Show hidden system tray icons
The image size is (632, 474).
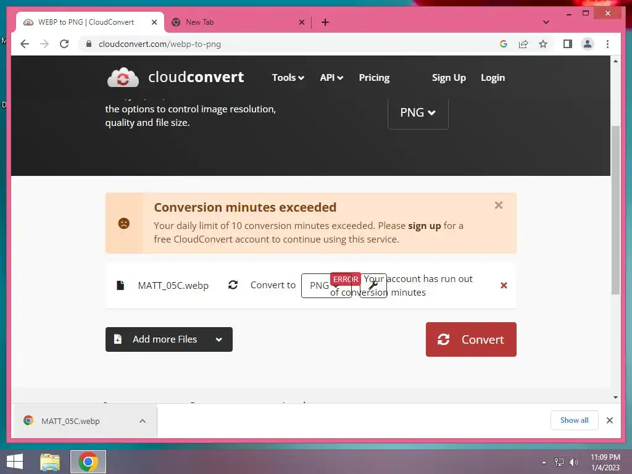544,462
